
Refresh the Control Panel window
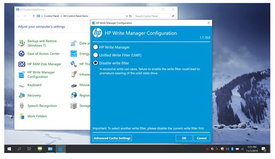click(130, 16)
